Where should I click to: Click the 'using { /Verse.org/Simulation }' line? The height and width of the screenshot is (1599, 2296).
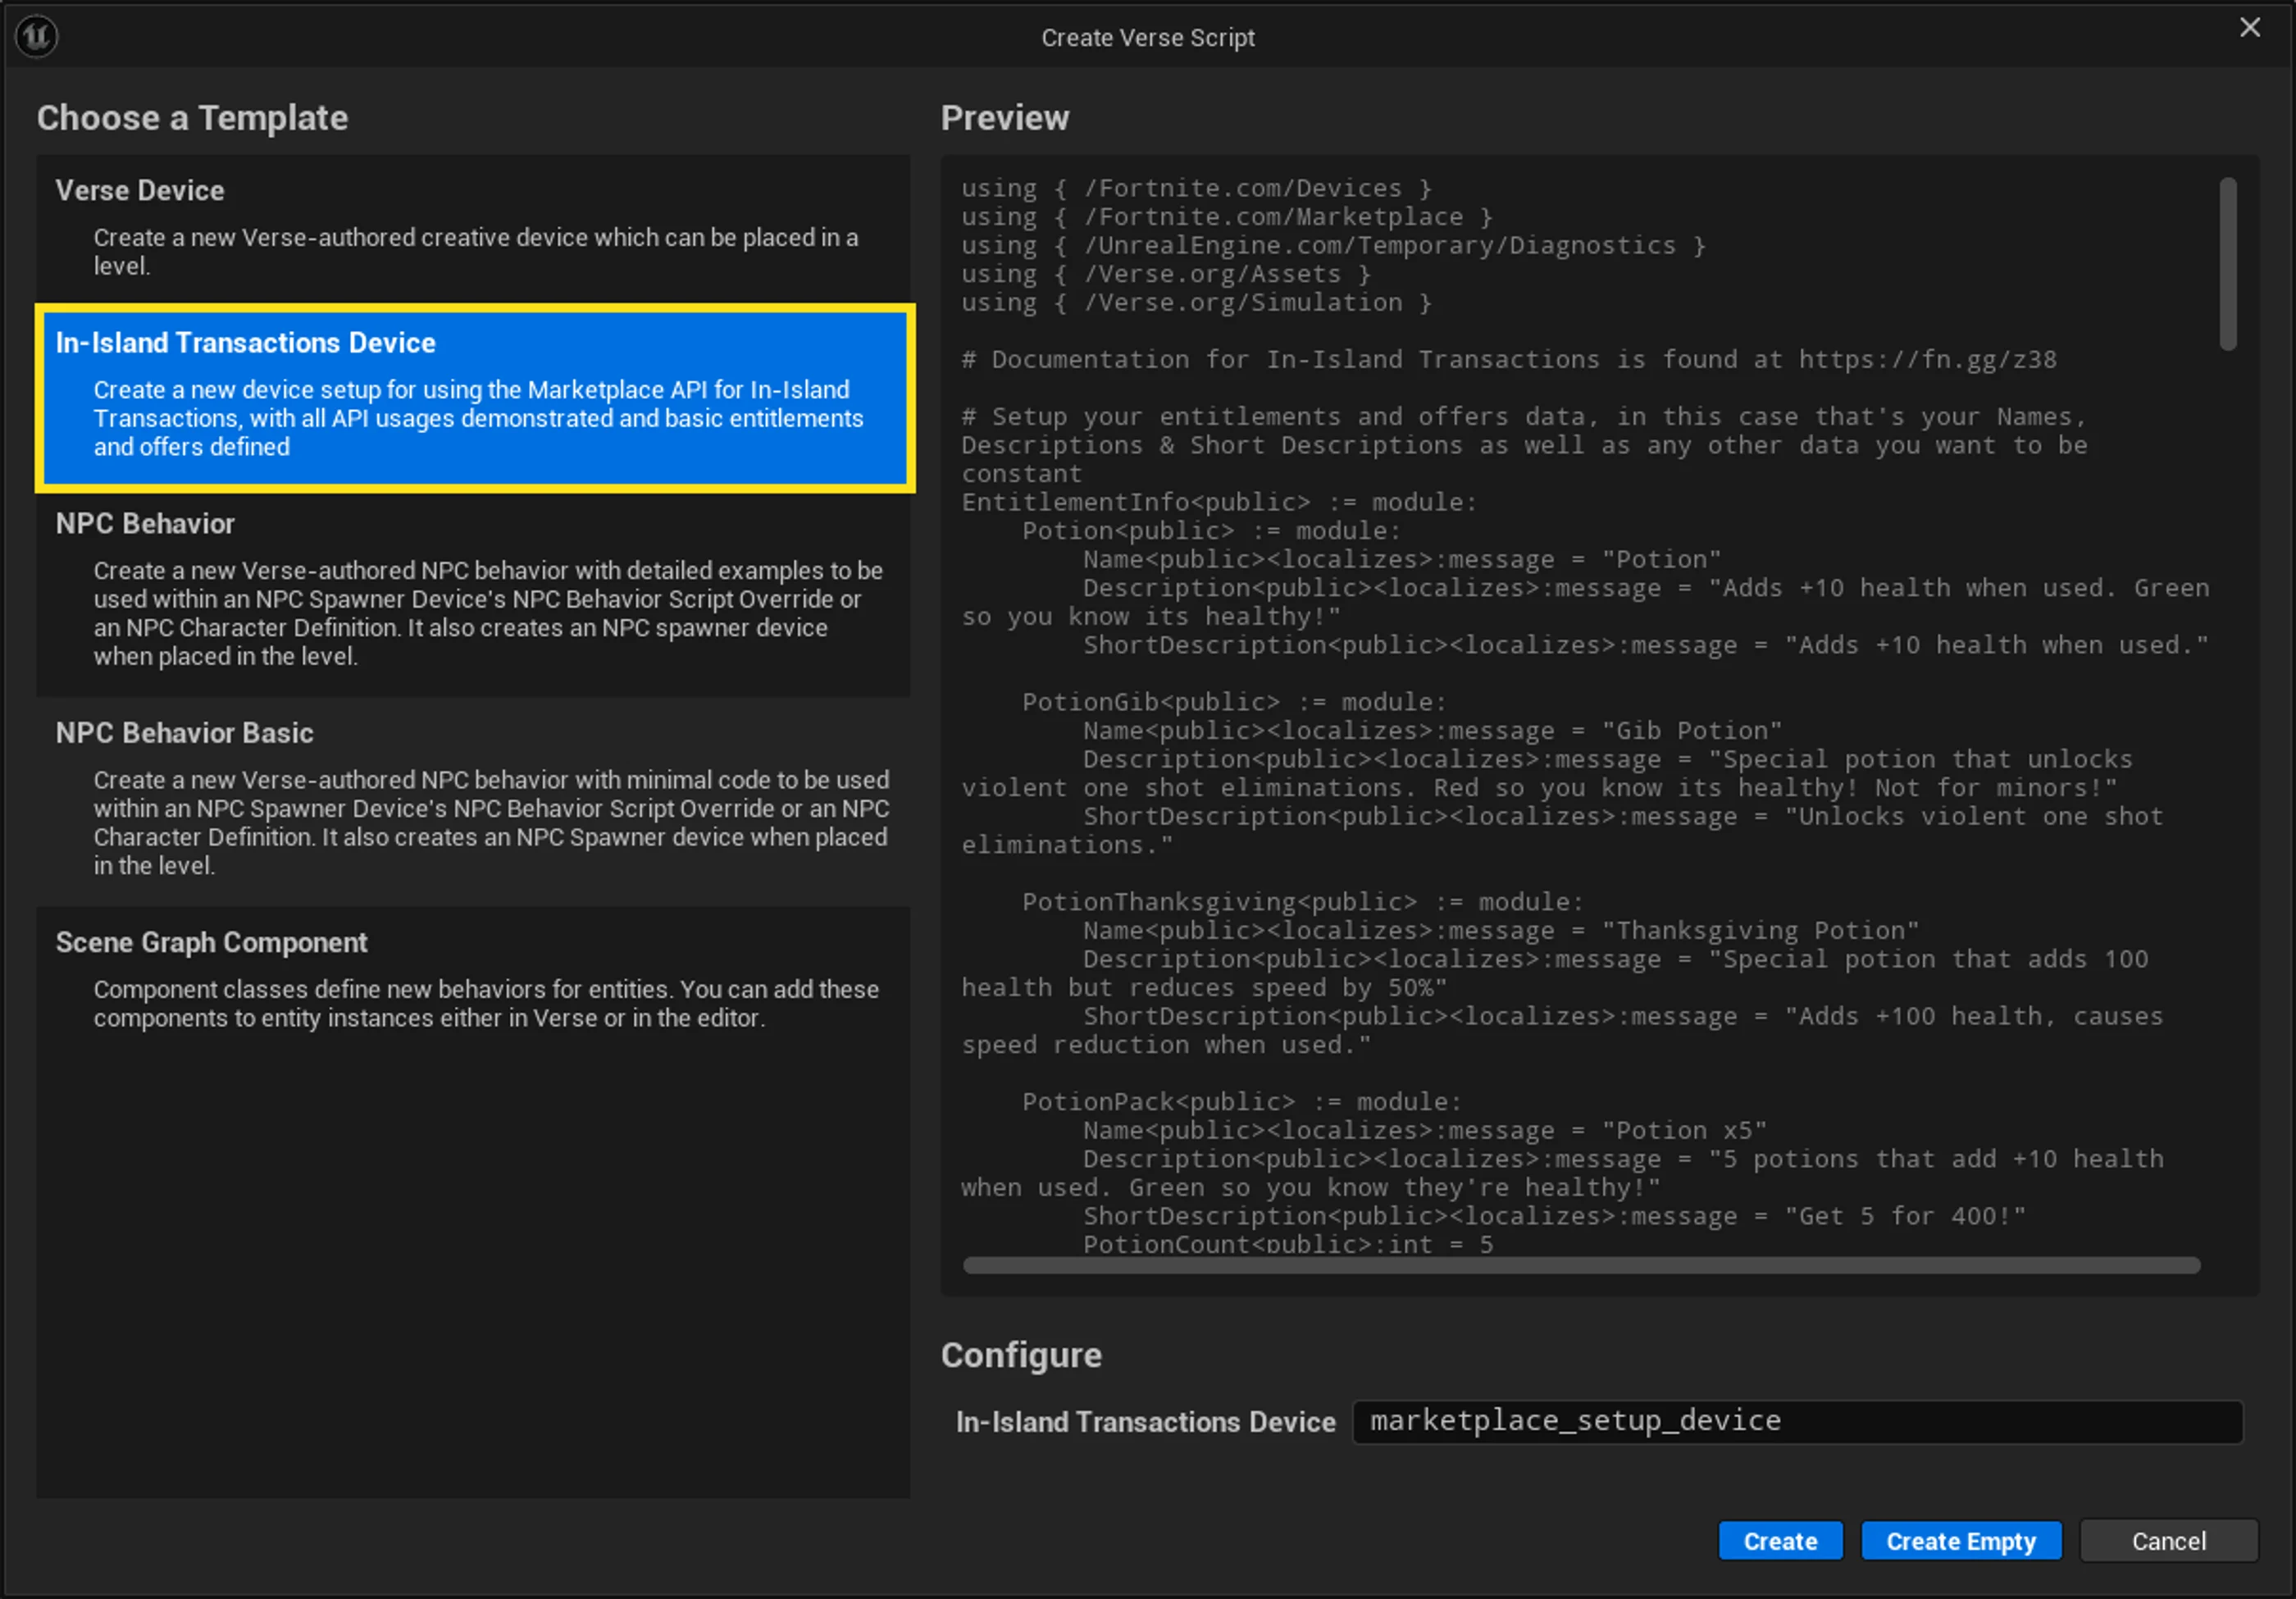tap(1197, 303)
